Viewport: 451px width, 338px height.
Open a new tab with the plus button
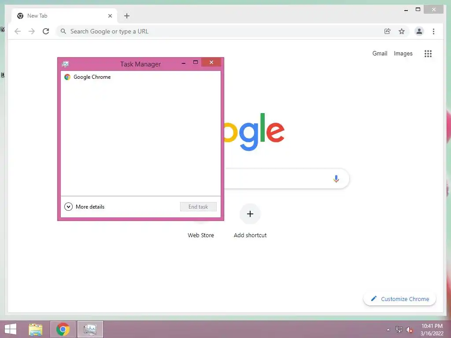[x=127, y=16]
